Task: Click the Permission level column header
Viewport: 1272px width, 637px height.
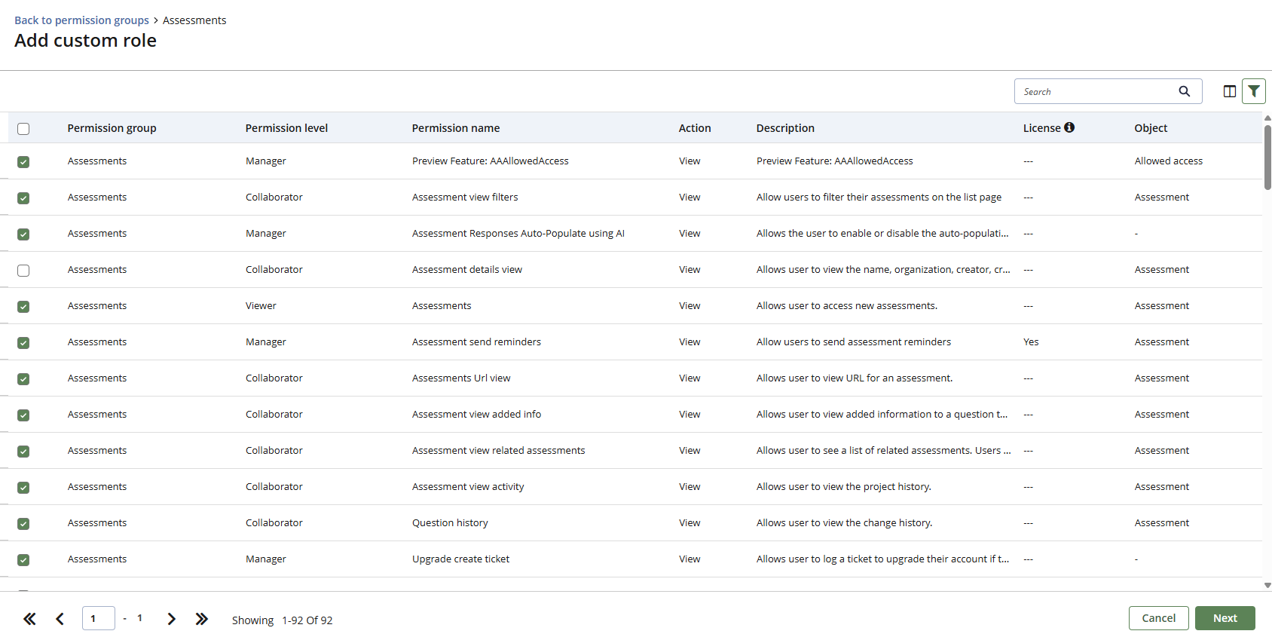Action: (x=286, y=128)
